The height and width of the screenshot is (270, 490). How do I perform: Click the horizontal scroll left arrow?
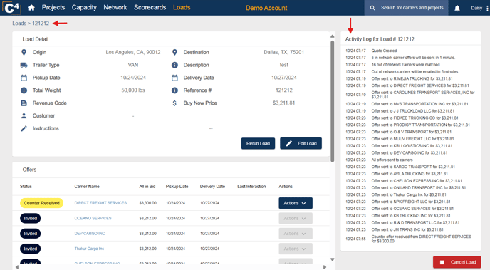click(x=17, y=267)
